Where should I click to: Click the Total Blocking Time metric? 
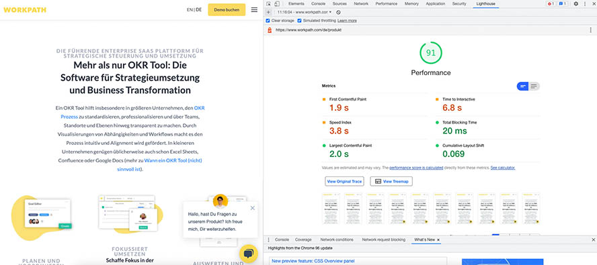[487, 127]
